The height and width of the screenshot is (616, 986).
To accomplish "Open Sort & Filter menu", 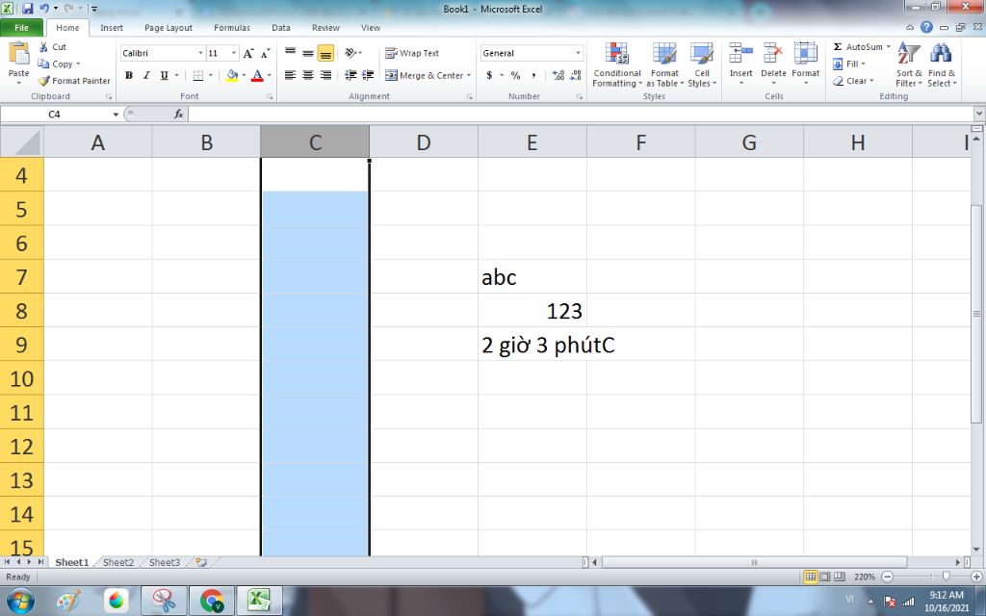I will point(909,65).
